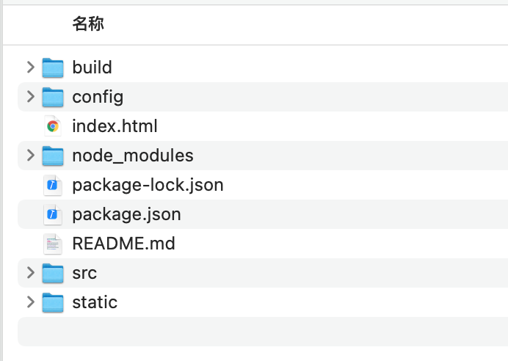Expand the static folder disclosure arrow
508x361 pixels.
(x=30, y=302)
